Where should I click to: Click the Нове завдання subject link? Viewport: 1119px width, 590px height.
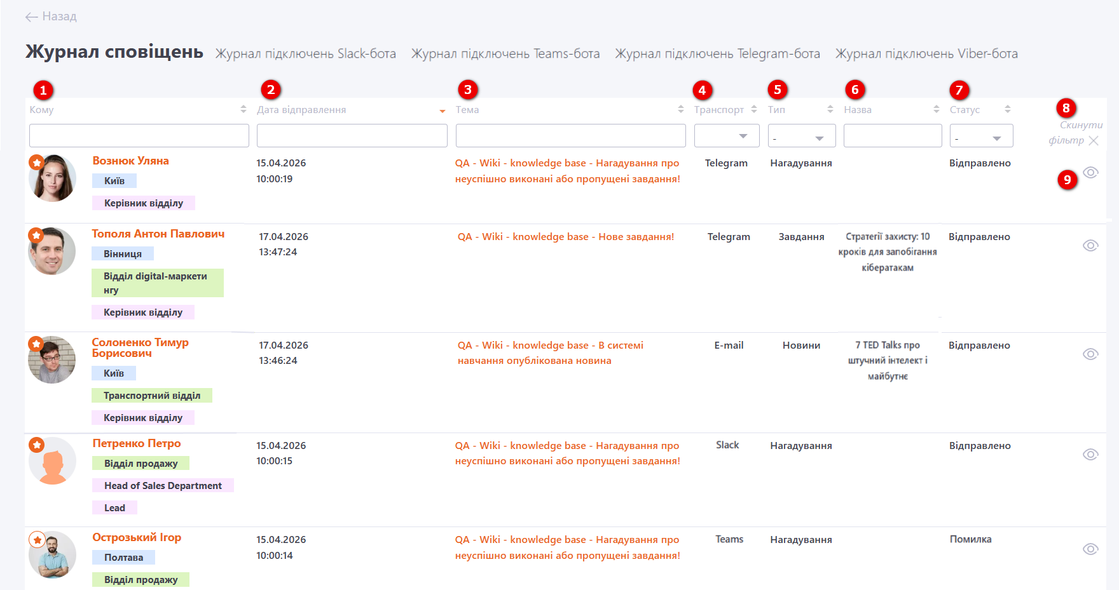pyautogui.click(x=565, y=237)
